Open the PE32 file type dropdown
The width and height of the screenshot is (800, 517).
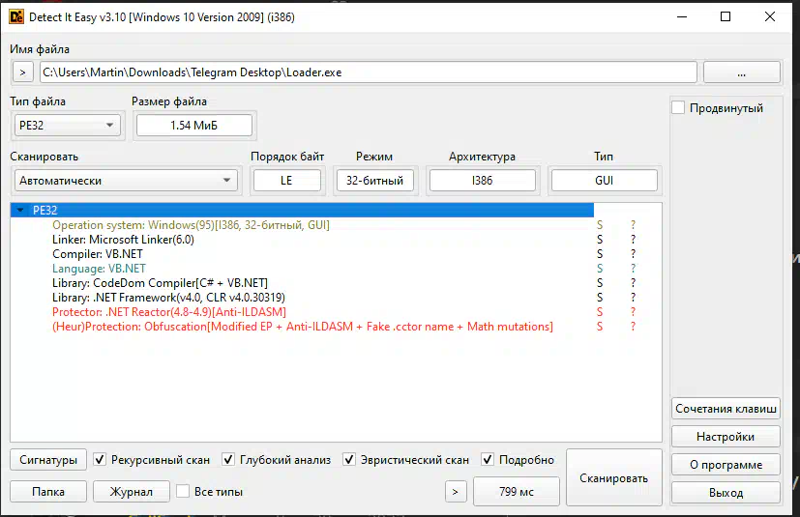pos(67,125)
